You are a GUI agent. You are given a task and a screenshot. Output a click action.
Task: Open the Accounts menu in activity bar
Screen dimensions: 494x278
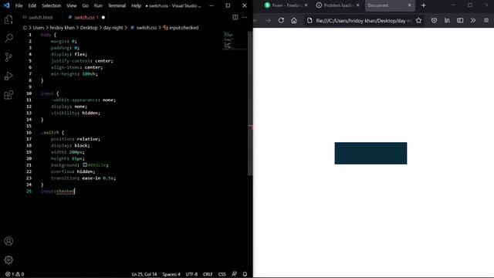click(x=8, y=241)
